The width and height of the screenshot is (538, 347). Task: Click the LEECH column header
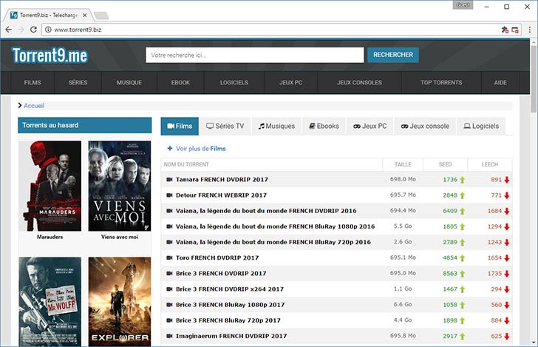pyautogui.click(x=490, y=164)
